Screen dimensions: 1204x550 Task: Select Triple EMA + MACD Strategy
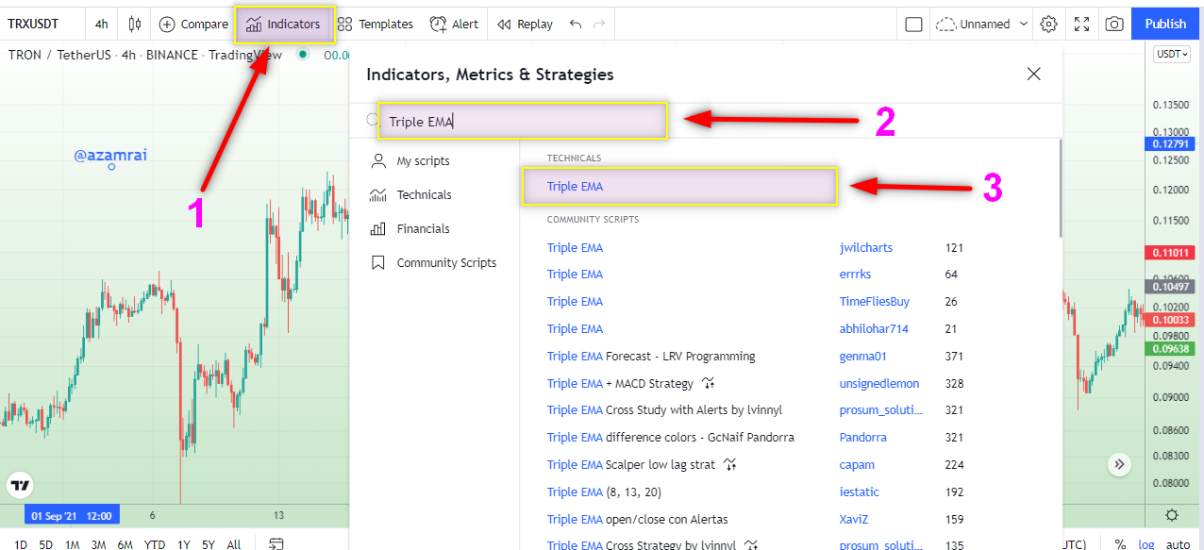[620, 384]
